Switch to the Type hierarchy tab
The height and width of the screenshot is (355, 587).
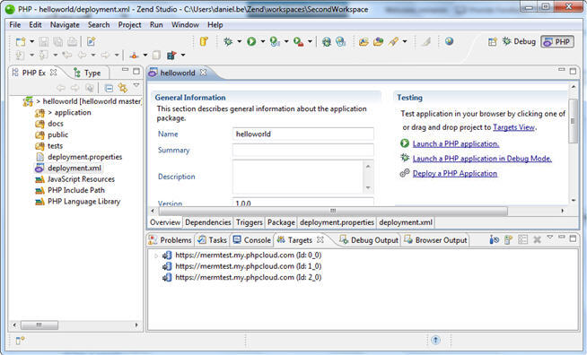88,73
